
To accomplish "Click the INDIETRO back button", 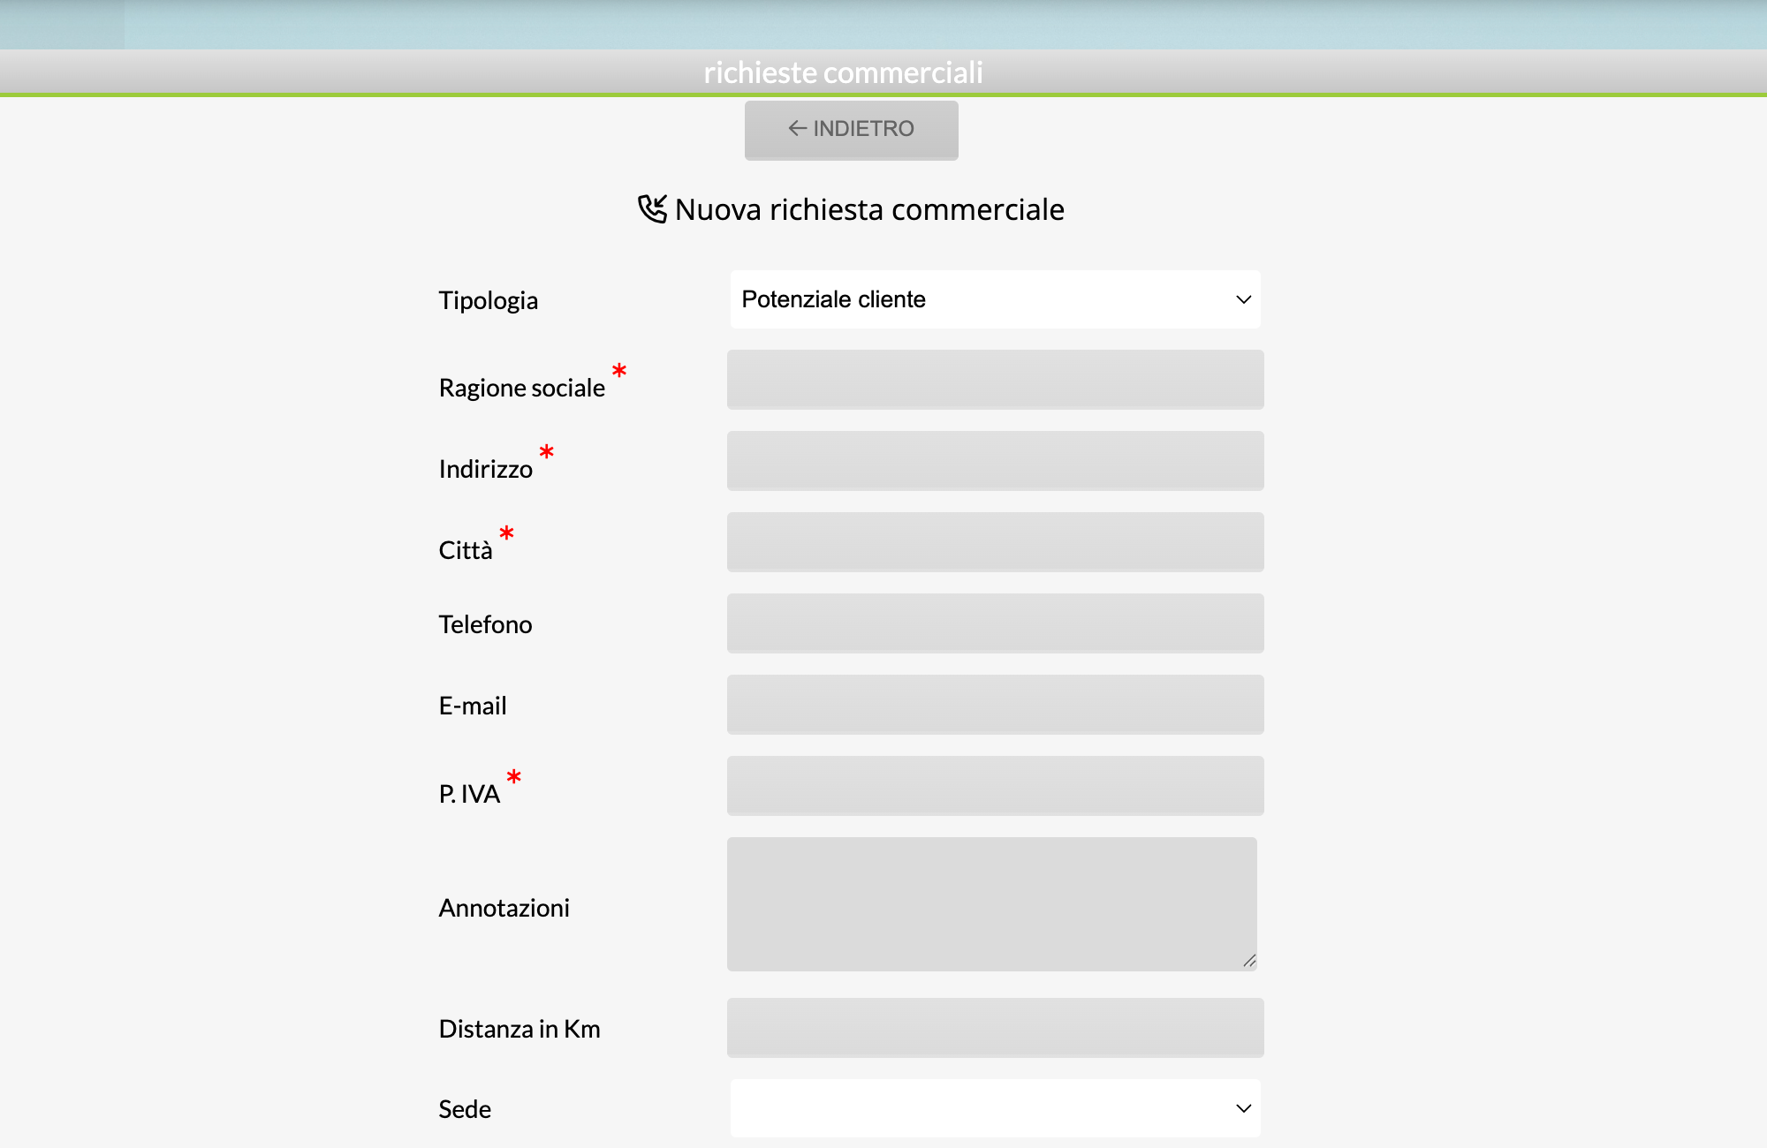I will [x=851, y=130].
